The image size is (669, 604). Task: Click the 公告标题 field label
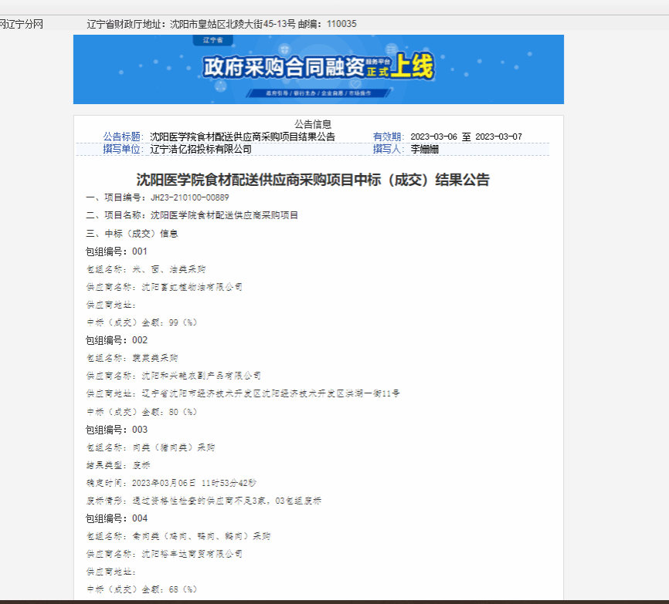tap(123, 137)
